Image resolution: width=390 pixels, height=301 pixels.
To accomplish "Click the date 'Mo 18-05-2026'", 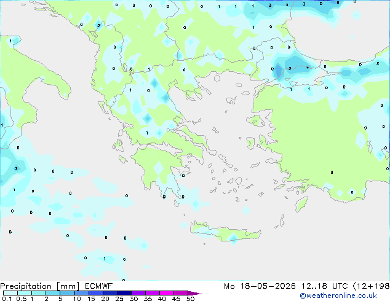I will (x=260, y=286).
